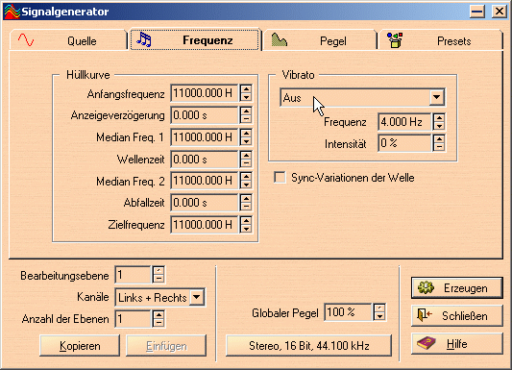Screen dimensions: 512x370
Task: Decrease Vibrato Frequenz with down arrow
Action: (x=439, y=126)
